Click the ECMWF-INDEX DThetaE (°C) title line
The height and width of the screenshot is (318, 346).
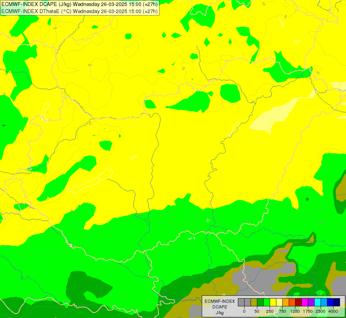[80, 11]
